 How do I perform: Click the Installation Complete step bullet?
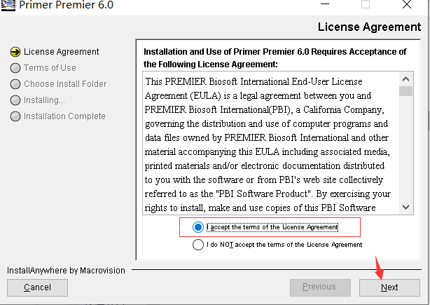(x=15, y=116)
